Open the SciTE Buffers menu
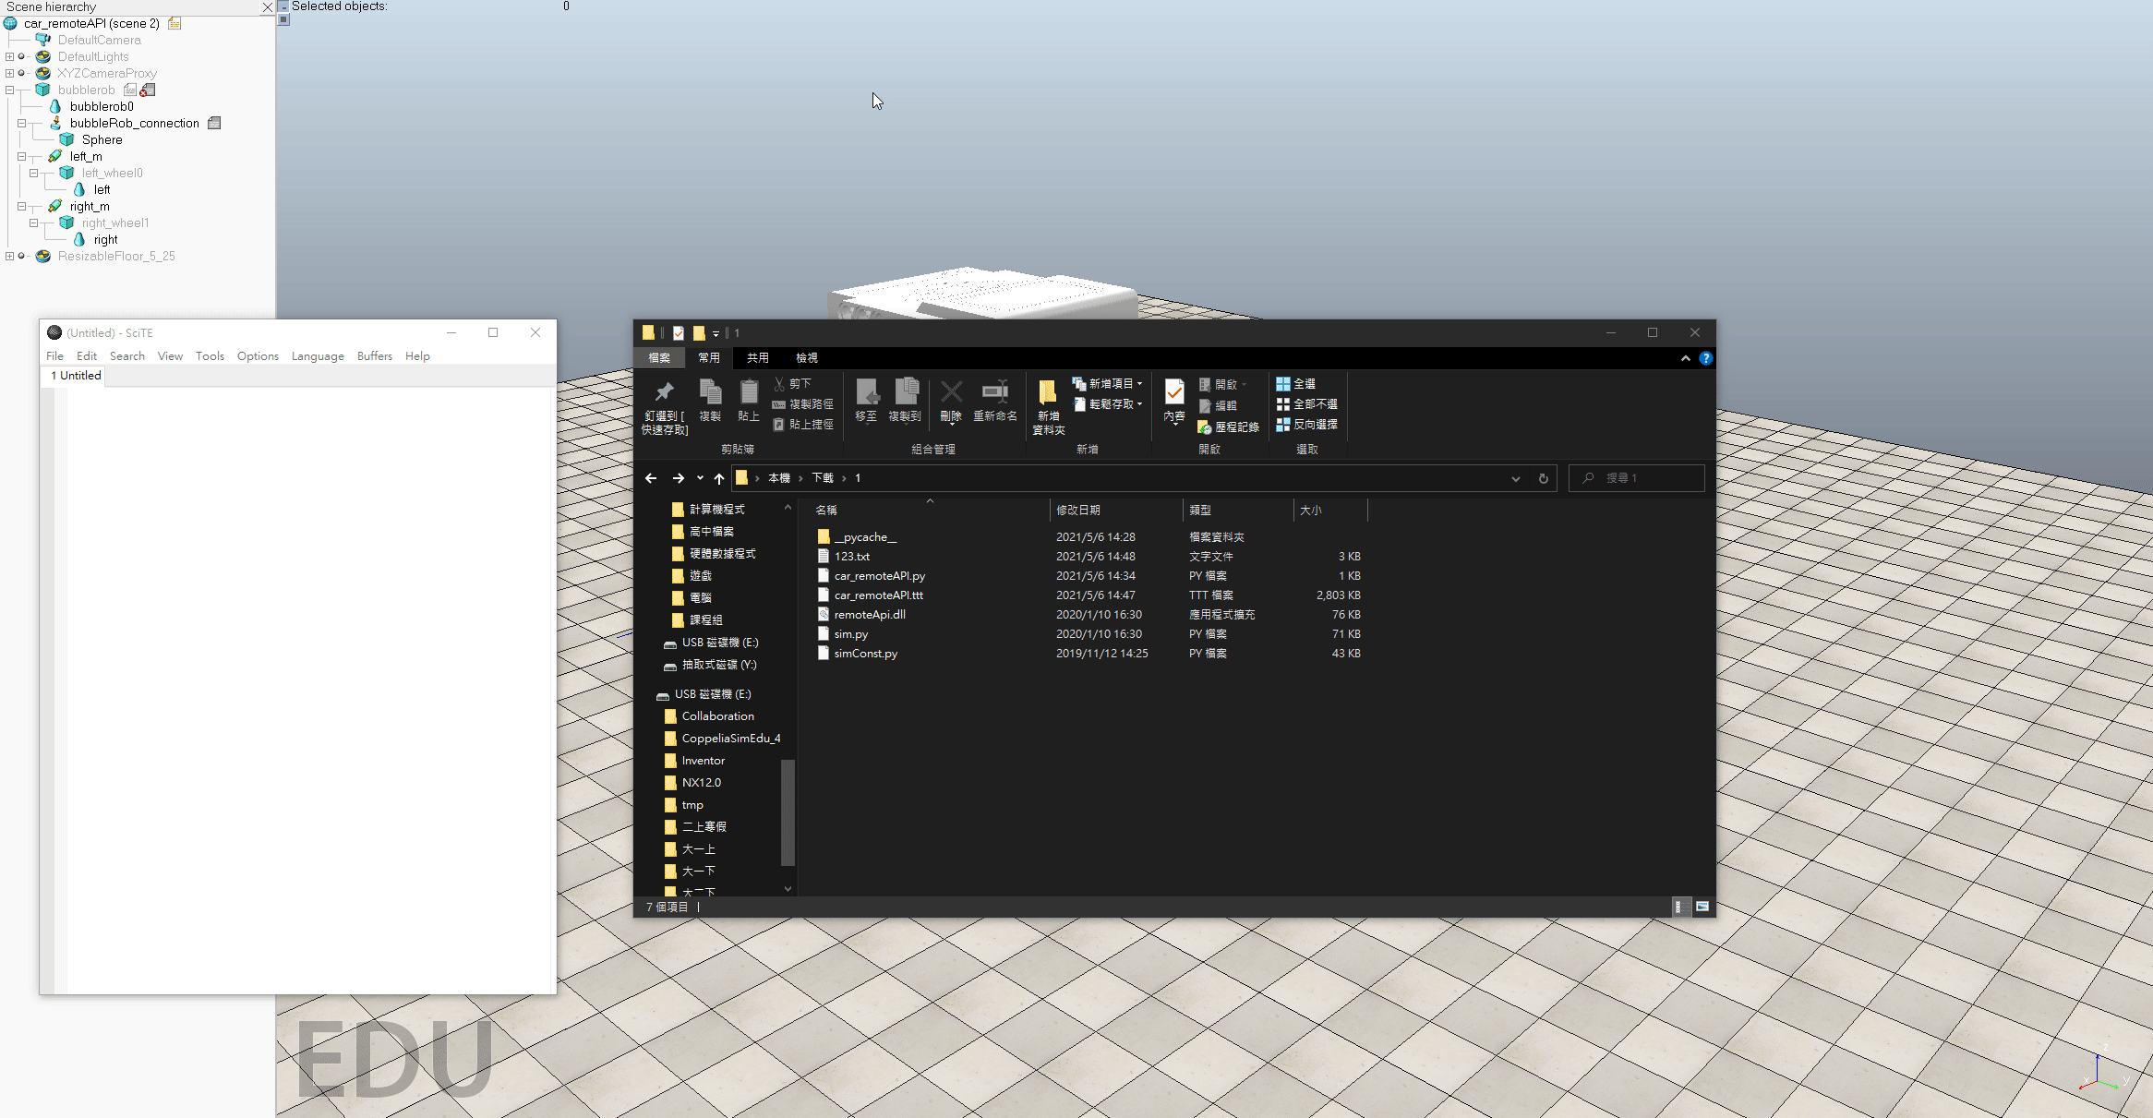 (375, 355)
